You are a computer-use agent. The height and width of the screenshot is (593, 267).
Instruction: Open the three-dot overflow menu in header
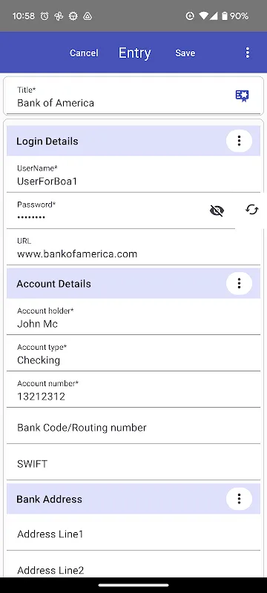click(x=247, y=53)
